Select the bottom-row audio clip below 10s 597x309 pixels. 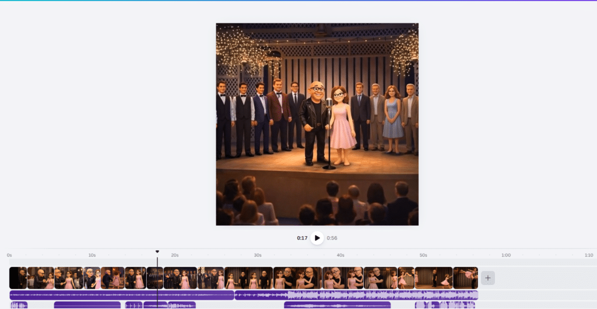87,305
